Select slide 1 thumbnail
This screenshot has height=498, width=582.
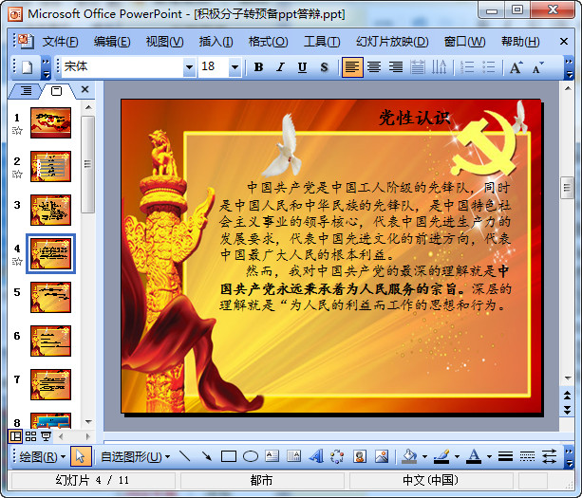(51, 122)
